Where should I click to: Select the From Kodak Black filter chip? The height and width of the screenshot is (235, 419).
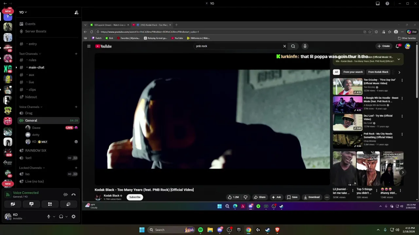[x=378, y=72]
